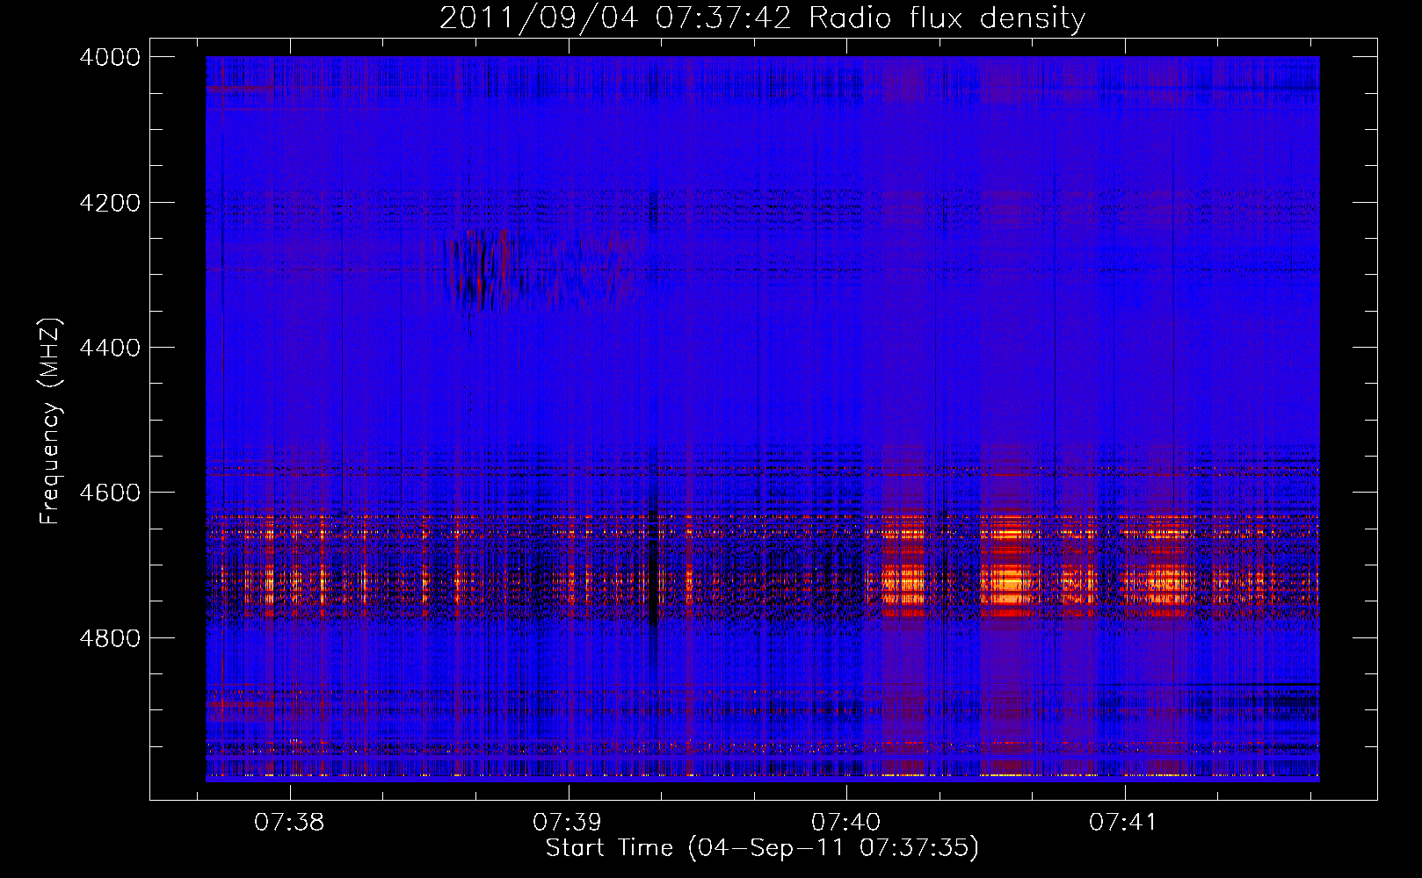Click the 4800 frequency tick label
The image size is (1422, 878).
(x=110, y=638)
